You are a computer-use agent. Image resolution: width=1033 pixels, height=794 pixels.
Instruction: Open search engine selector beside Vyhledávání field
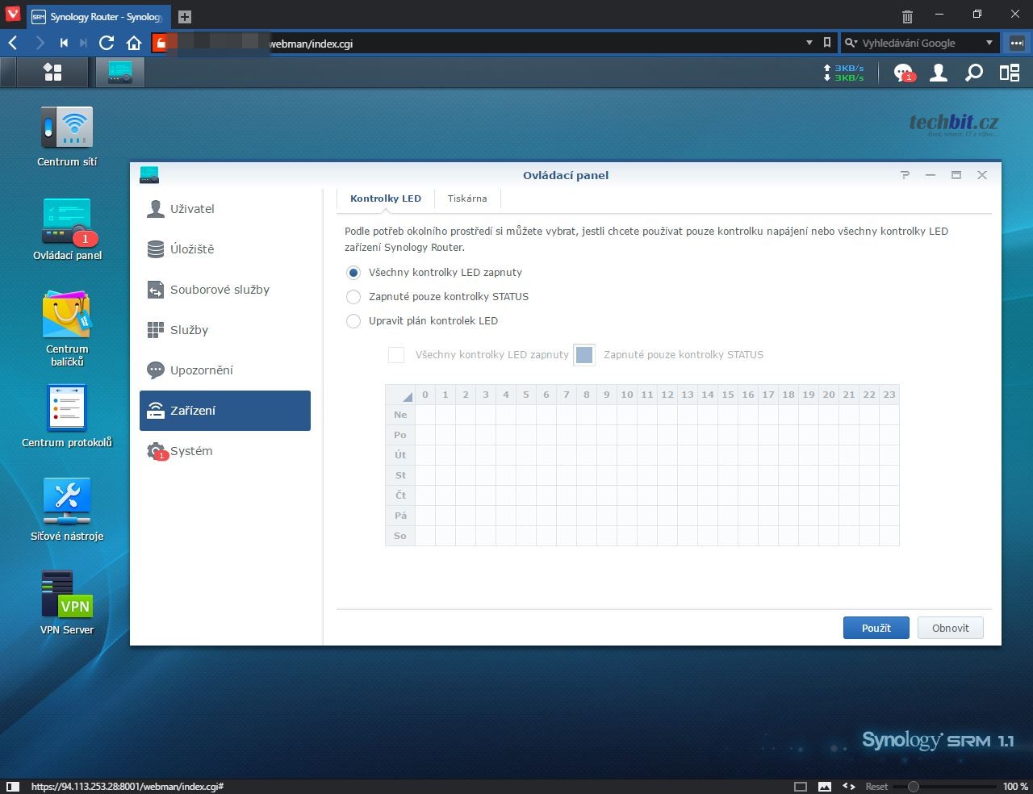(x=851, y=43)
